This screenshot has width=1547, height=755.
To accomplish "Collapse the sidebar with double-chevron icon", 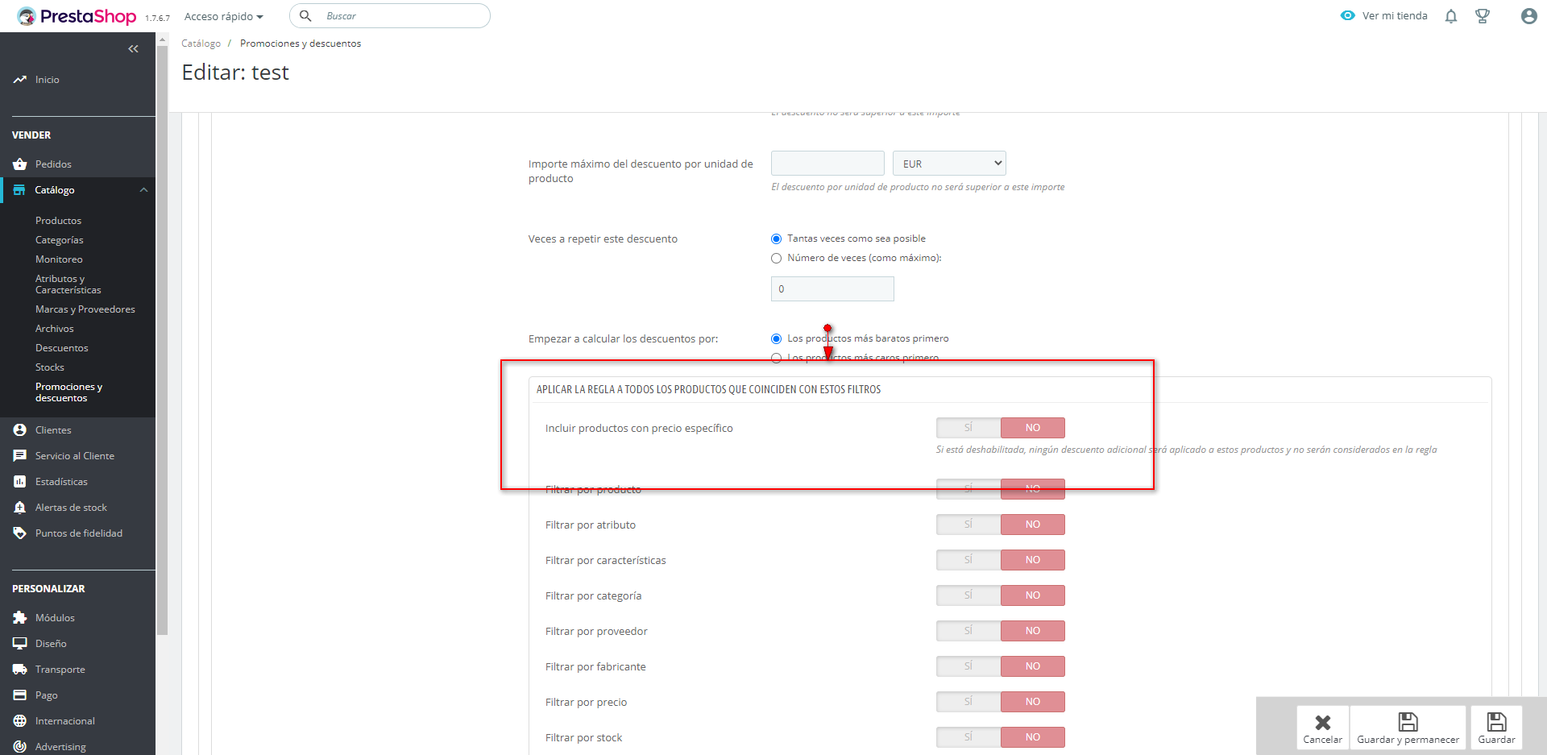I will [133, 49].
